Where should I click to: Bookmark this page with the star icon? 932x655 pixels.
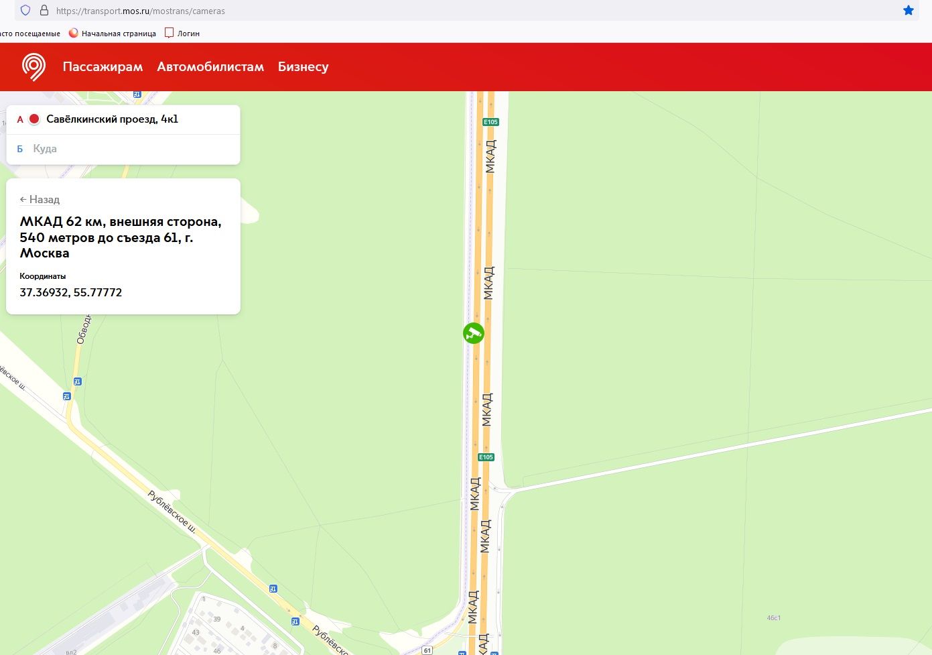tap(908, 11)
